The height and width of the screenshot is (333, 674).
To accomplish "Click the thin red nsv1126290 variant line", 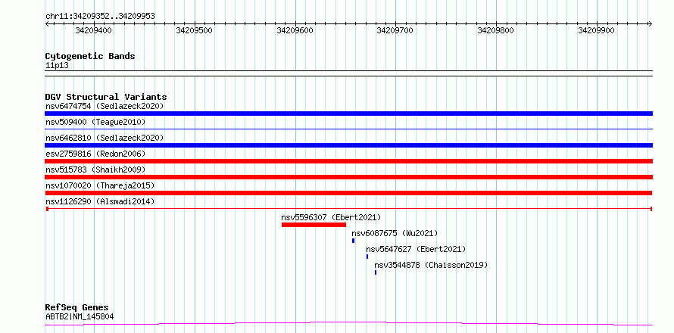I will [349, 209].
